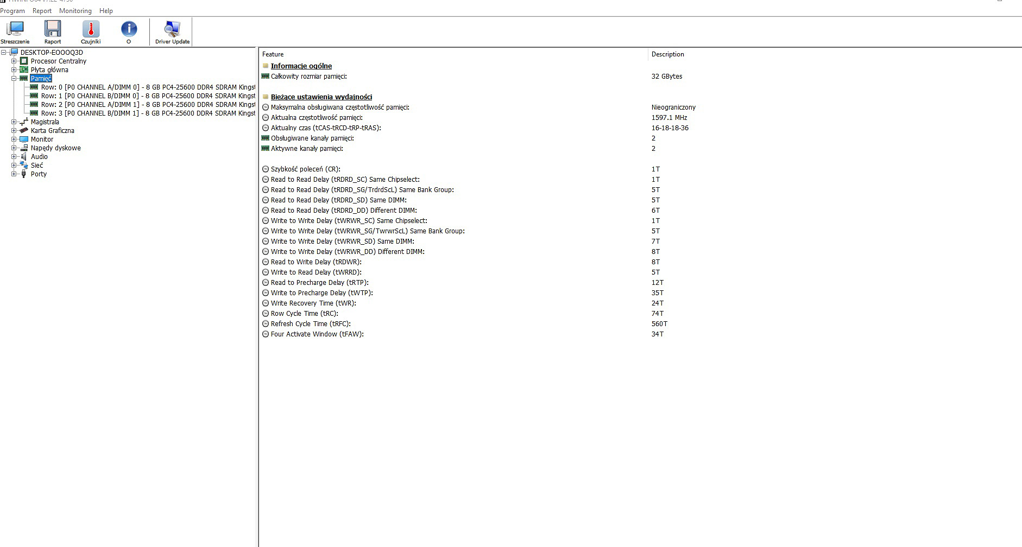Click the Nieograniczony value
Image resolution: width=1022 pixels, height=547 pixels.
point(673,107)
